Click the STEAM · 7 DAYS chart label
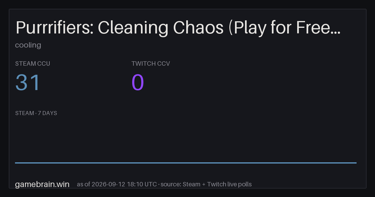Screen dimensions: 375x197 (x=36, y=113)
